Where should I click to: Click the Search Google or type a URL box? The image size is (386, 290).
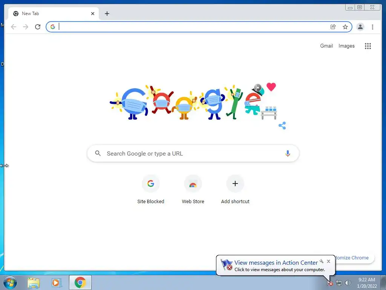tap(193, 153)
